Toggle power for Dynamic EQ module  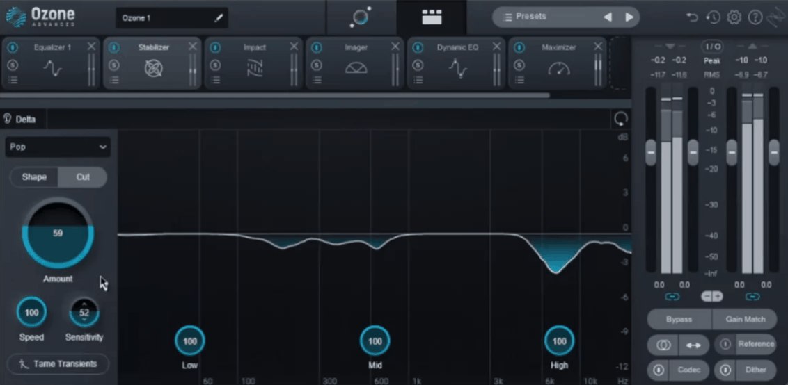click(418, 48)
